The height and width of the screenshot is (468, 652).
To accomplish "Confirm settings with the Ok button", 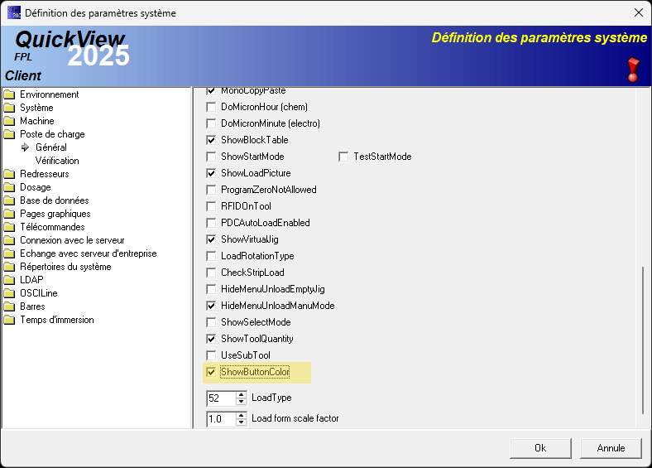I will (x=540, y=448).
